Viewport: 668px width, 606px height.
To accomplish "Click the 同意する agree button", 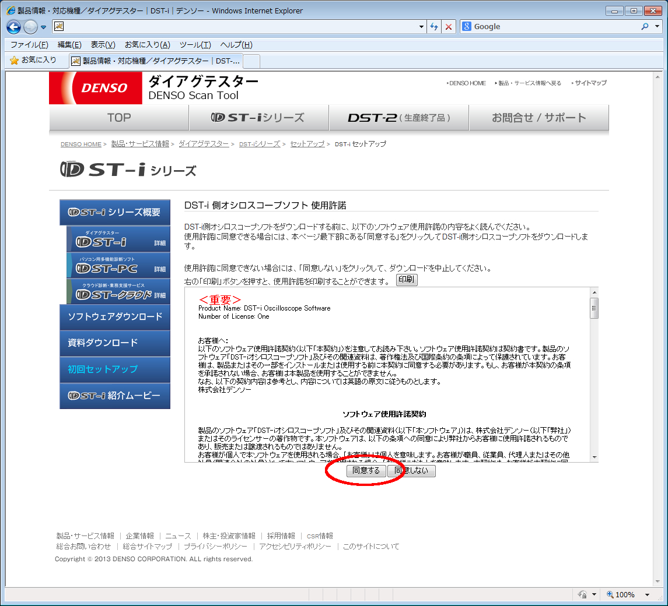I will 366,471.
